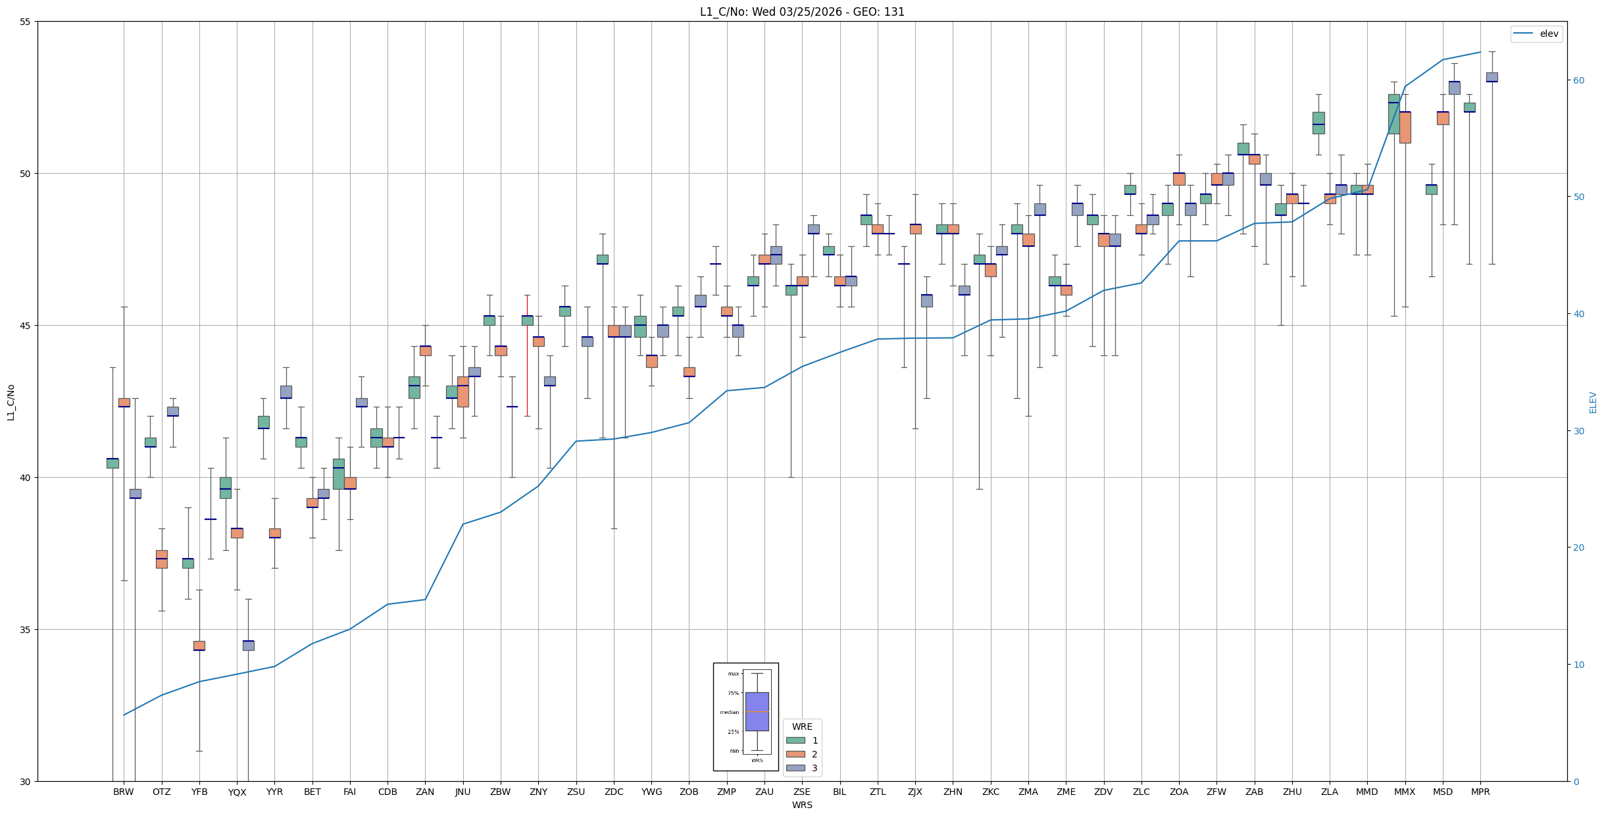Click the orange WRE 2 legend swatch
Viewport: 1604px width, 816px height.
pyautogui.click(x=795, y=754)
